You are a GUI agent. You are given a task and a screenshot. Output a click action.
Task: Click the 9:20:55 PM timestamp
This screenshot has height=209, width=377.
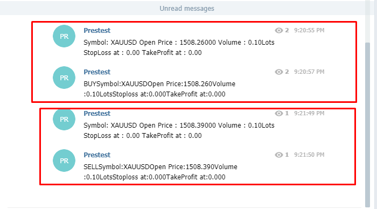pyautogui.click(x=309, y=30)
